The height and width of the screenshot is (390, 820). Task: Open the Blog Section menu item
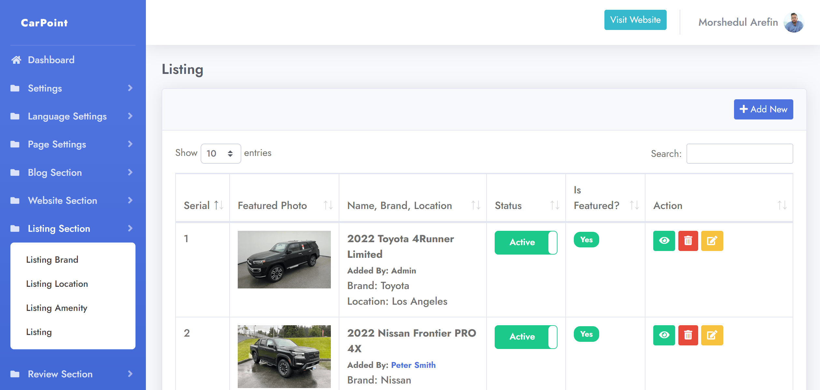pyautogui.click(x=55, y=172)
